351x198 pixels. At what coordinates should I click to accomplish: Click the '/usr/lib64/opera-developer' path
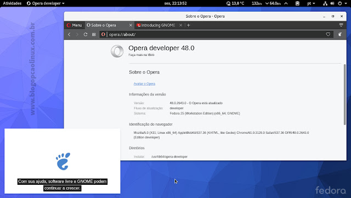tap(169, 157)
